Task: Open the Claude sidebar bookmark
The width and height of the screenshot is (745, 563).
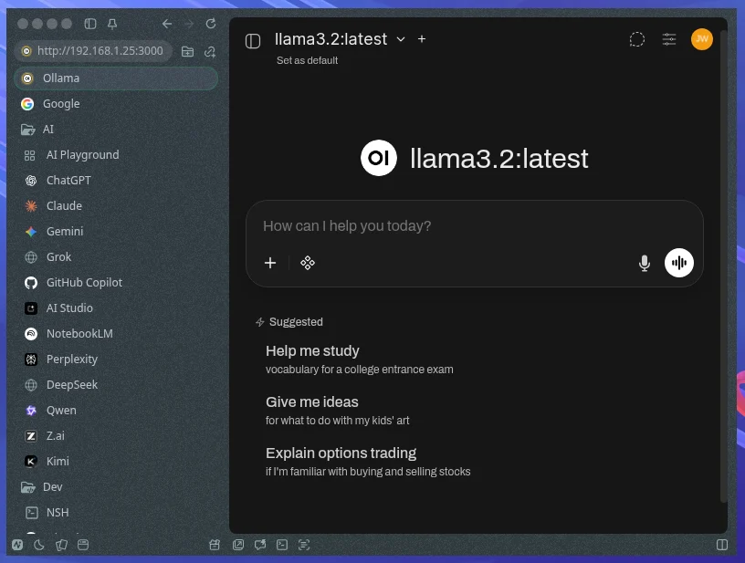Action: tap(64, 206)
